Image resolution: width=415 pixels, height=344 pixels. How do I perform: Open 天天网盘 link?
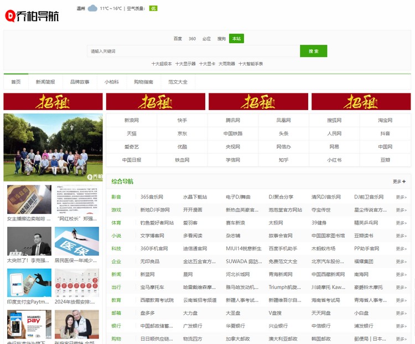click(x=321, y=313)
